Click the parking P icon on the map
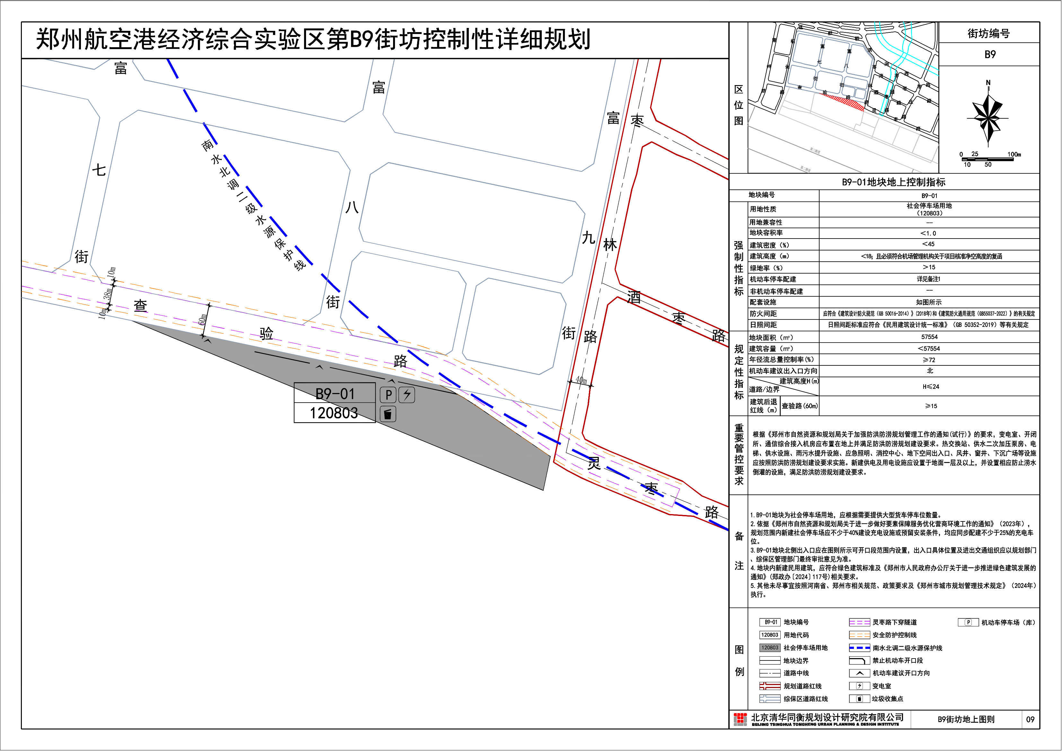 (x=388, y=395)
